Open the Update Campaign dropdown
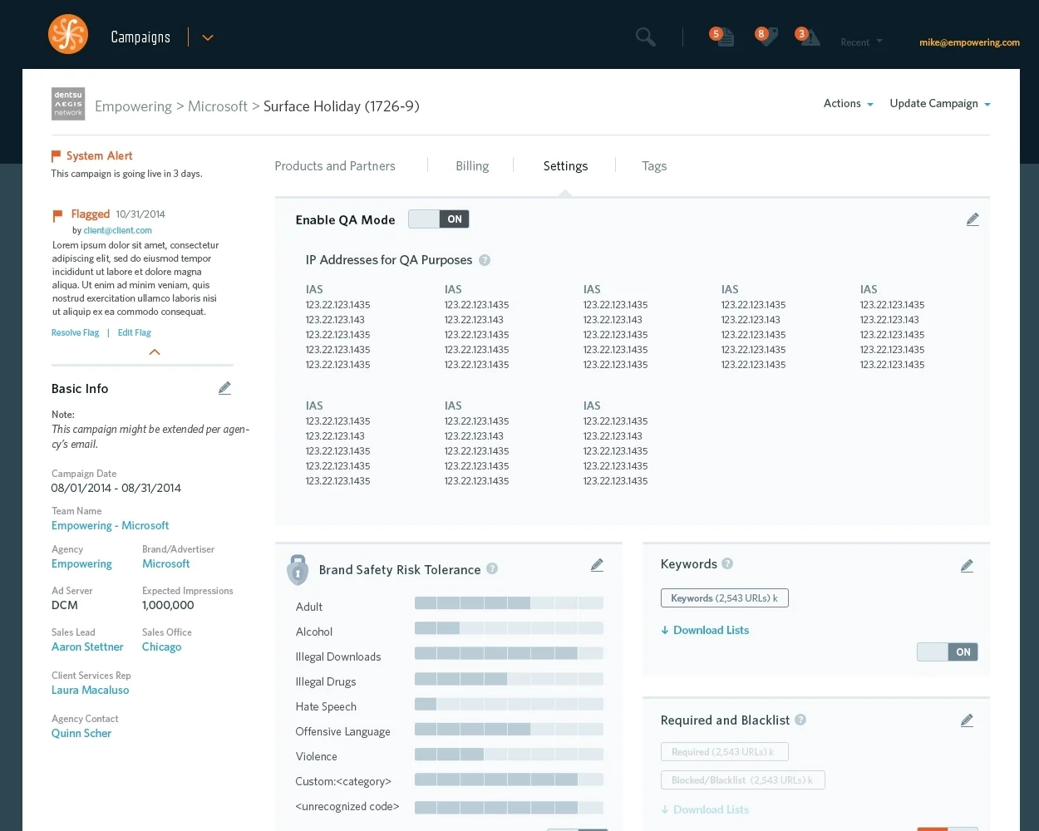 pos(940,104)
